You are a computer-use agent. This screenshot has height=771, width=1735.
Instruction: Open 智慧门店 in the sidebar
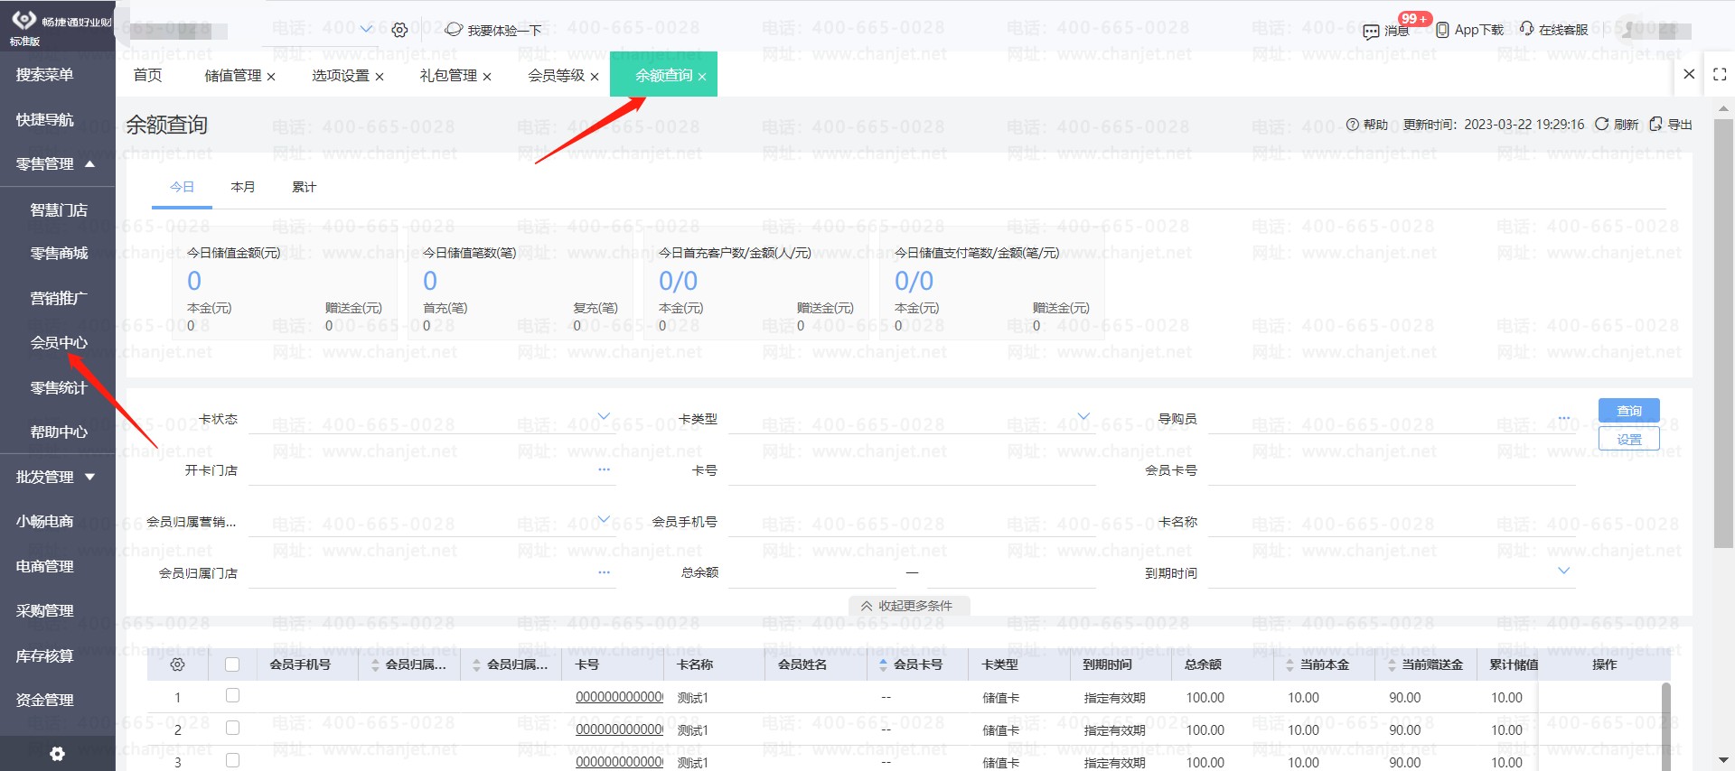(59, 210)
